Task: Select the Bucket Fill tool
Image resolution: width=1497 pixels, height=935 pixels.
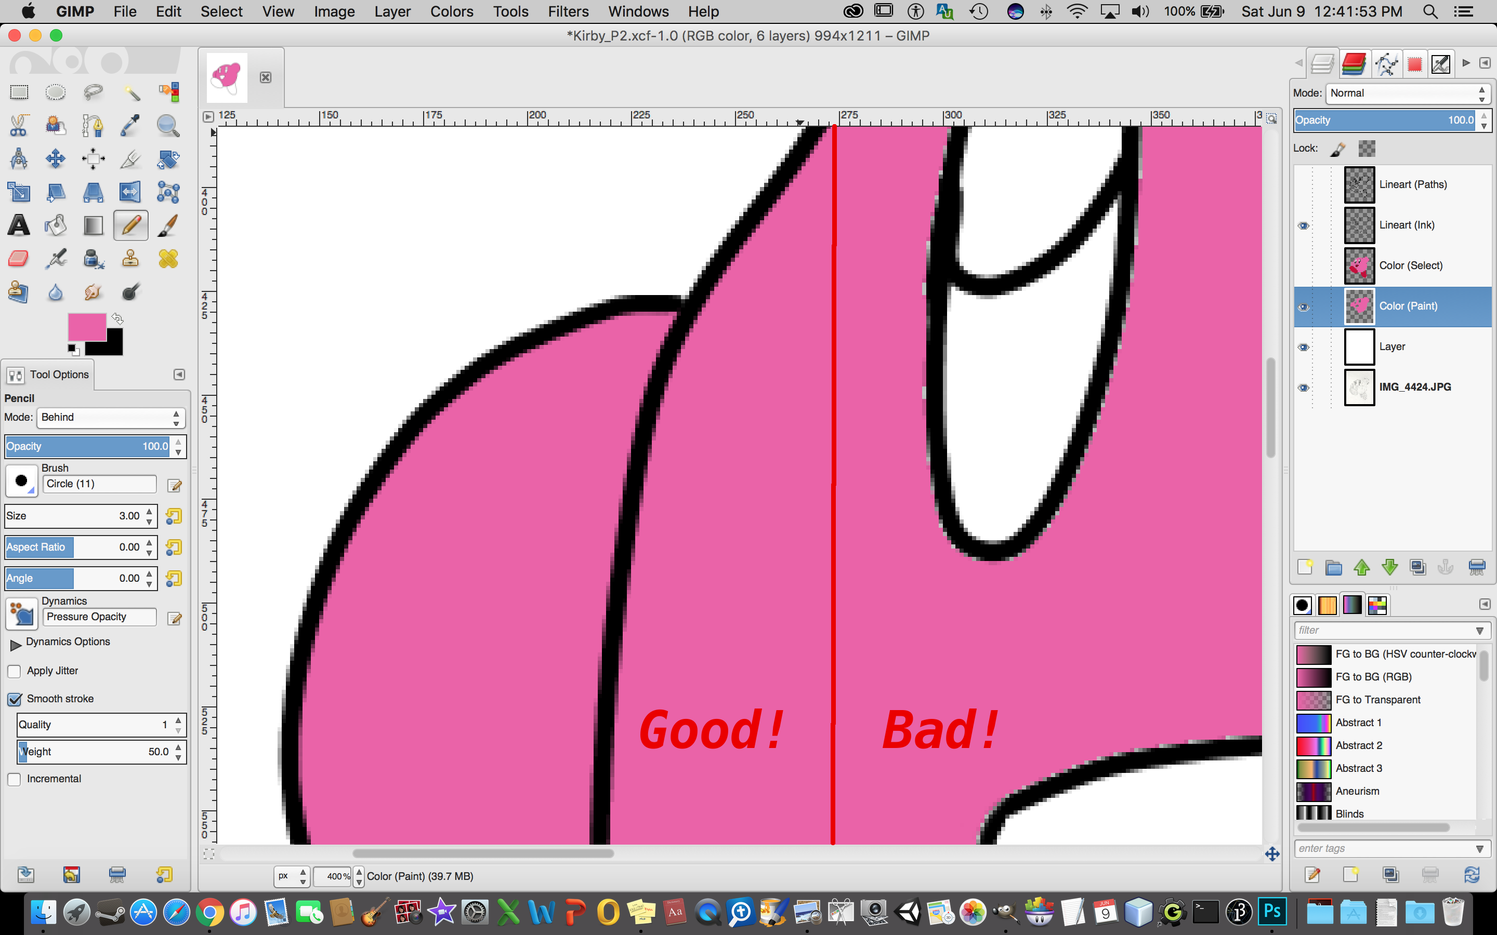Action: [x=56, y=225]
